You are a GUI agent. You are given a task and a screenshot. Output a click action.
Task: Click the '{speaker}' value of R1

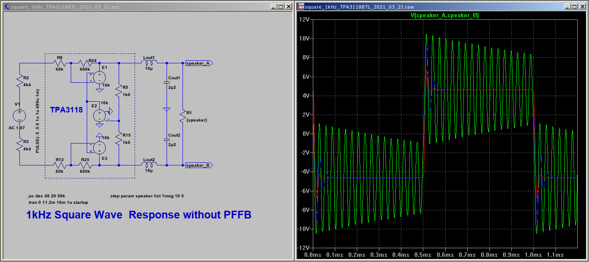[x=197, y=120]
